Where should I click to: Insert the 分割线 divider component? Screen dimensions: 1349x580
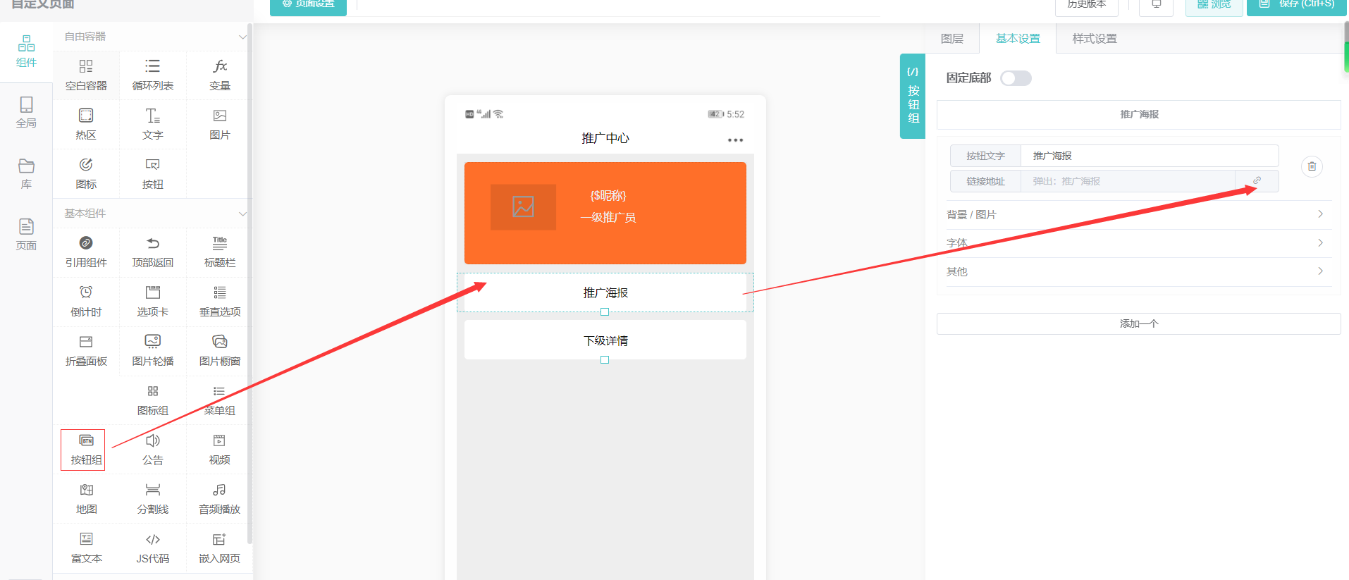(153, 498)
